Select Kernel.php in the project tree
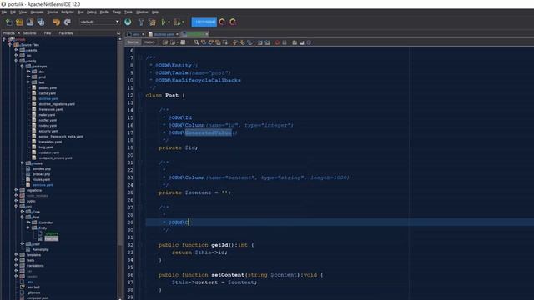Image resolution: width=534 pixels, height=300 pixels. tap(41, 249)
